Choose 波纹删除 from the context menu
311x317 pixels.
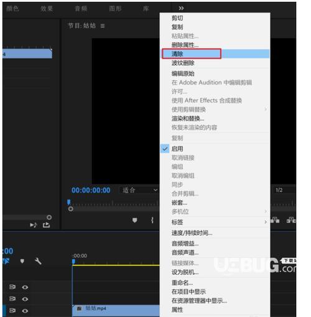pyautogui.click(x=215, y=63)
